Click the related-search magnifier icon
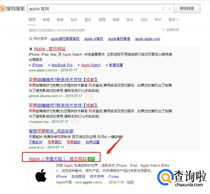The image size is (210, 194). (31, 39)
